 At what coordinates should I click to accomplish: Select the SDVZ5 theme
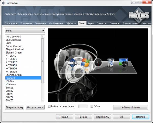tap(23, 100)
